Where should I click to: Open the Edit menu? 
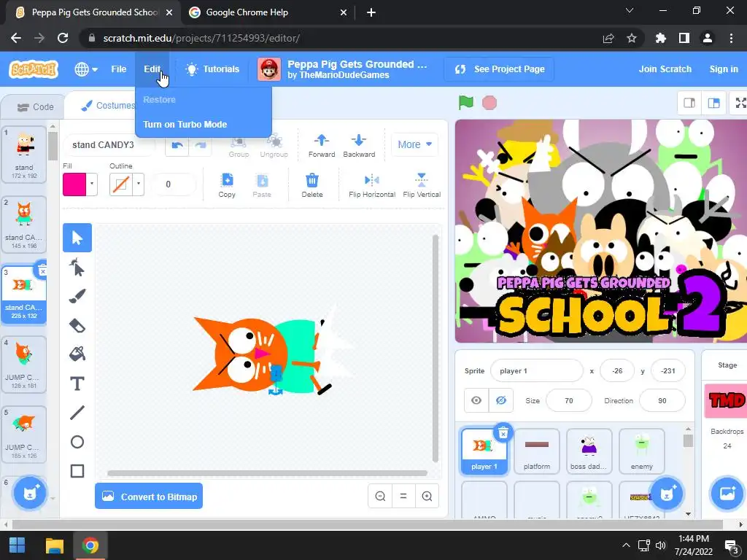tap(152, 69)
